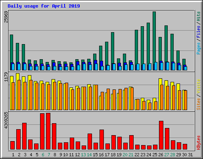Click the 1179 visits axis value

(6, 77)
